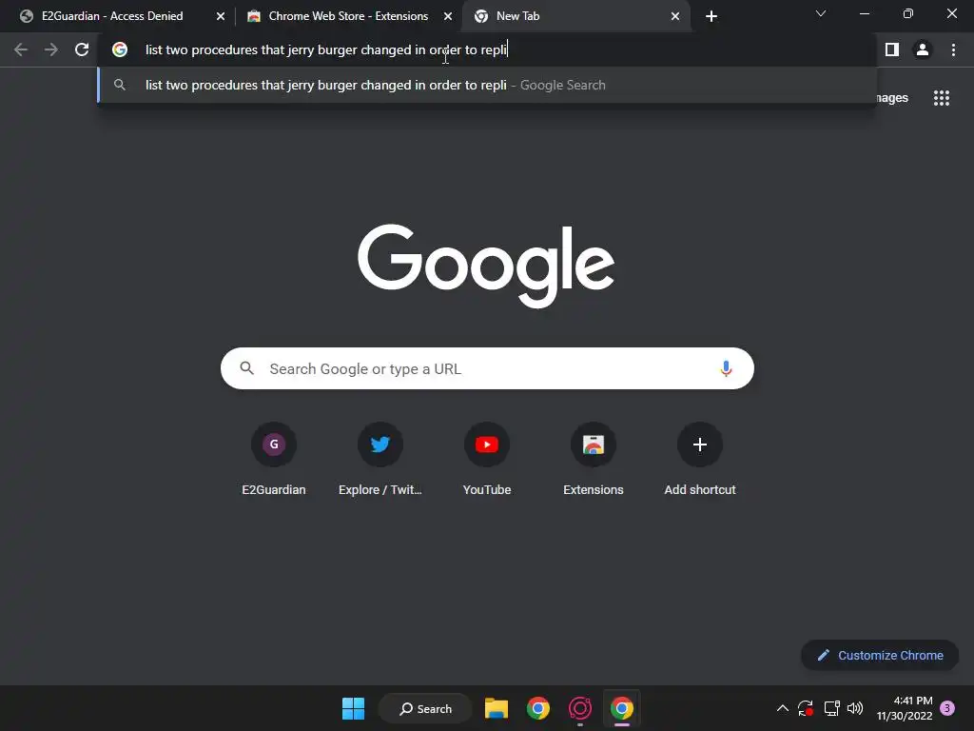Open the Images link
974x731 pixels.
[892, 98]
